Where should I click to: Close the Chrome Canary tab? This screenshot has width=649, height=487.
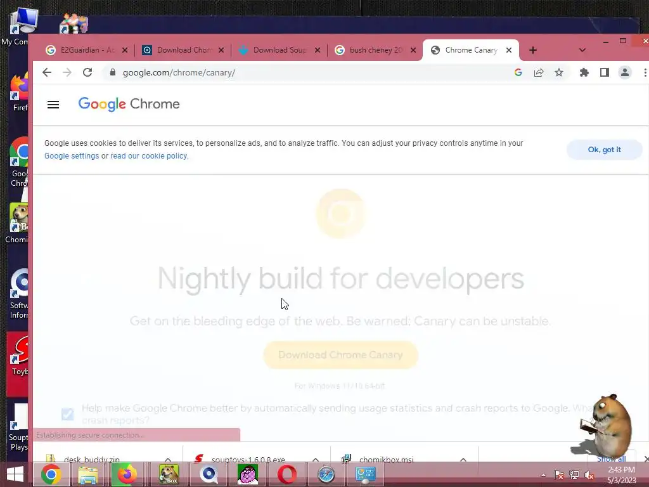coord(509,50)
